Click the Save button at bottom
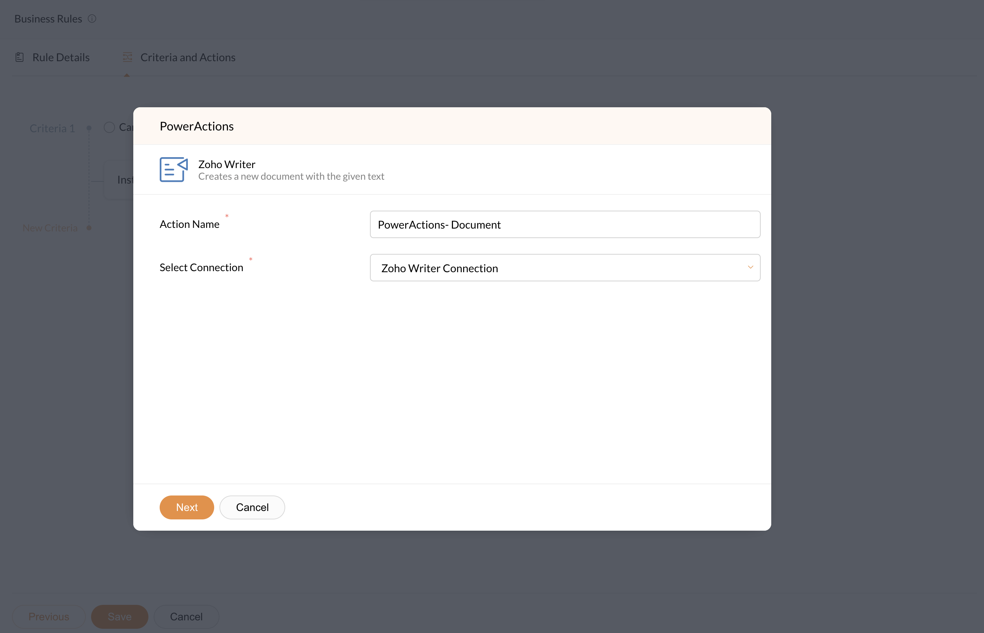Viewport: 984px width, 633px height. tap(120, 616)
